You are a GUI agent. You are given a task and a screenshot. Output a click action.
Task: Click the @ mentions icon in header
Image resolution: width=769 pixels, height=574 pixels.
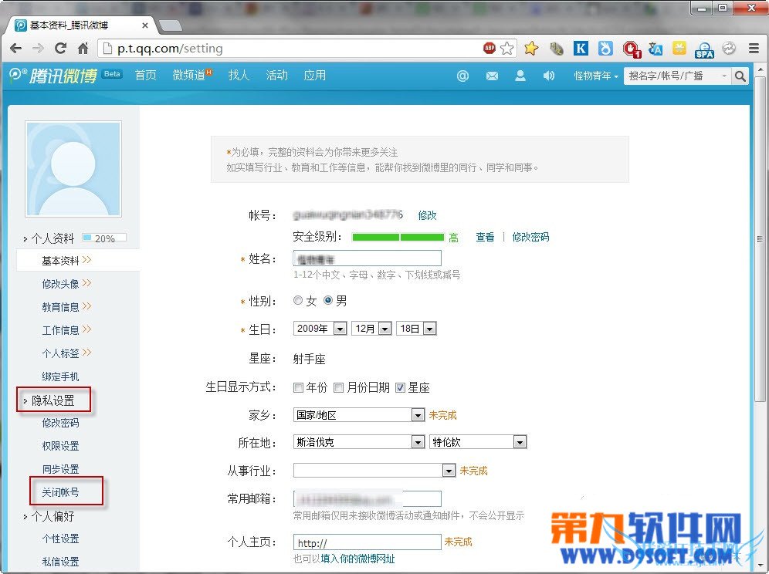click(x=462, y=76)
